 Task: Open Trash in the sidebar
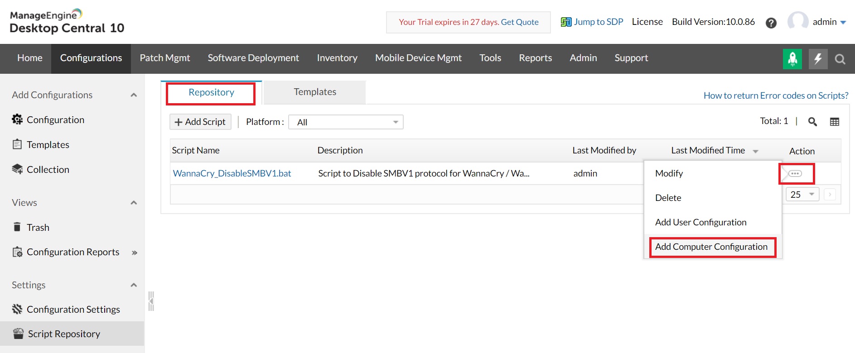38,228
